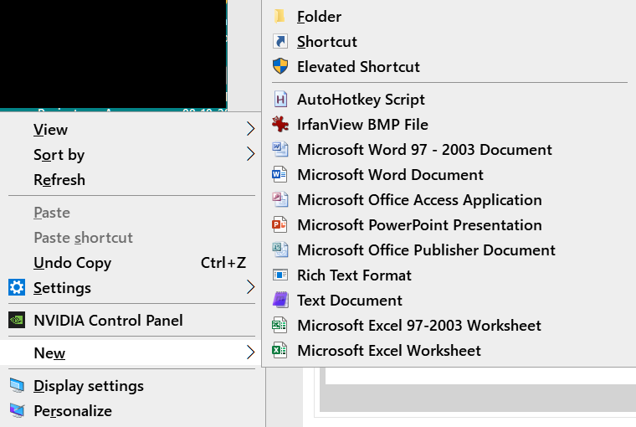
Task: Click the Excel 97-2003 Worksheet icon
Action: [x=280, y=325]
